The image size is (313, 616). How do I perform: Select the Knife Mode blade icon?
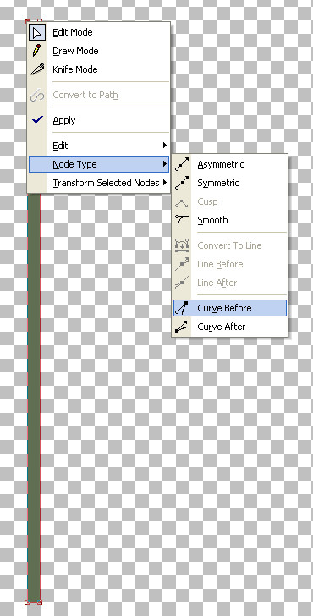[x=37, y=69]
